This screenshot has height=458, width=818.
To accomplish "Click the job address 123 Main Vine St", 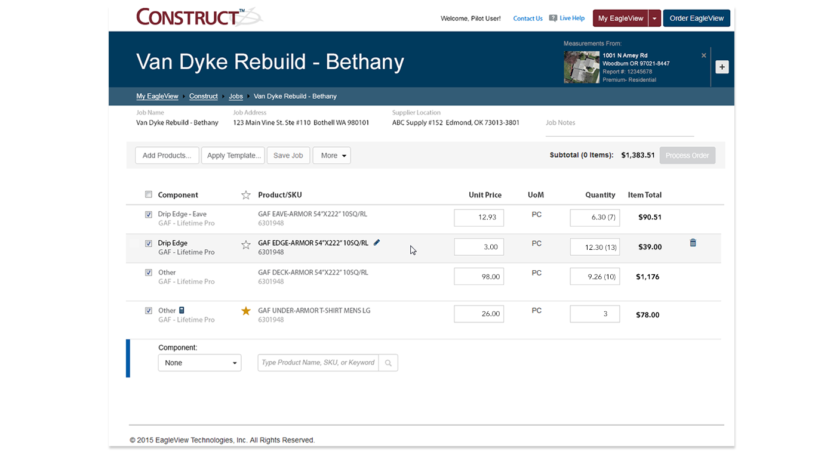I will 301,123.
